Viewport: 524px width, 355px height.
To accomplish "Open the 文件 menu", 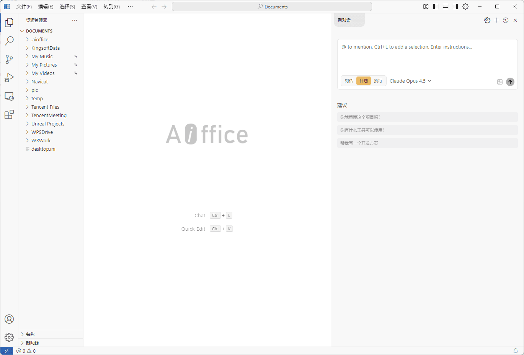I will 24,7.
